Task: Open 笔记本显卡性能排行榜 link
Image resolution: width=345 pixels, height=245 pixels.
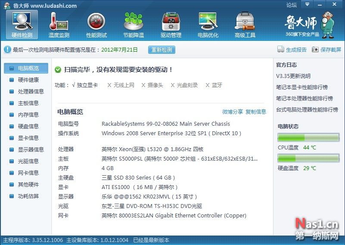Action: click(302, 87)
